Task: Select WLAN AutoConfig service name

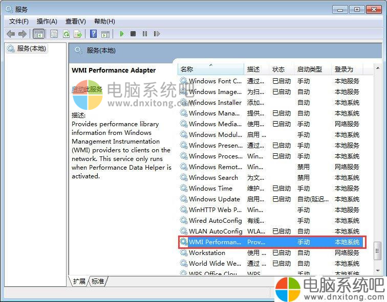Action: coord(216,231)
